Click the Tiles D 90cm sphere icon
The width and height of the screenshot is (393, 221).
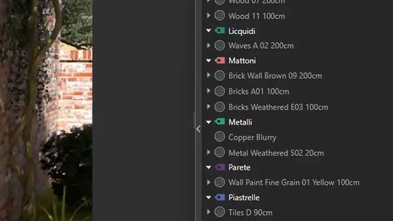click(x=220, y=212)
